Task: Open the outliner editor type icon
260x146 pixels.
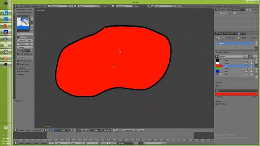Action: 217,10
